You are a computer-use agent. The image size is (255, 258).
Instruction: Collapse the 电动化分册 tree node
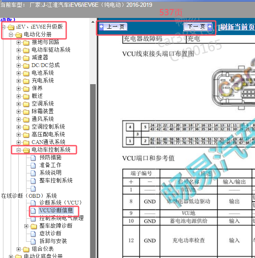click(11, 35)
